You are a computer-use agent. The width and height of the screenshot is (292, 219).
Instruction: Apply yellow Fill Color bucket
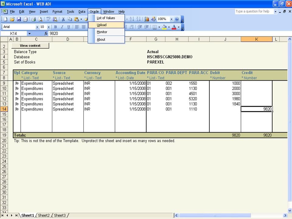[x=164, y=27]
